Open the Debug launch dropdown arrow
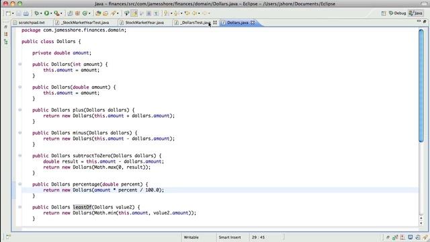This screenshot has height=242, width=430. pyautogui.click(x=41, y=13)
